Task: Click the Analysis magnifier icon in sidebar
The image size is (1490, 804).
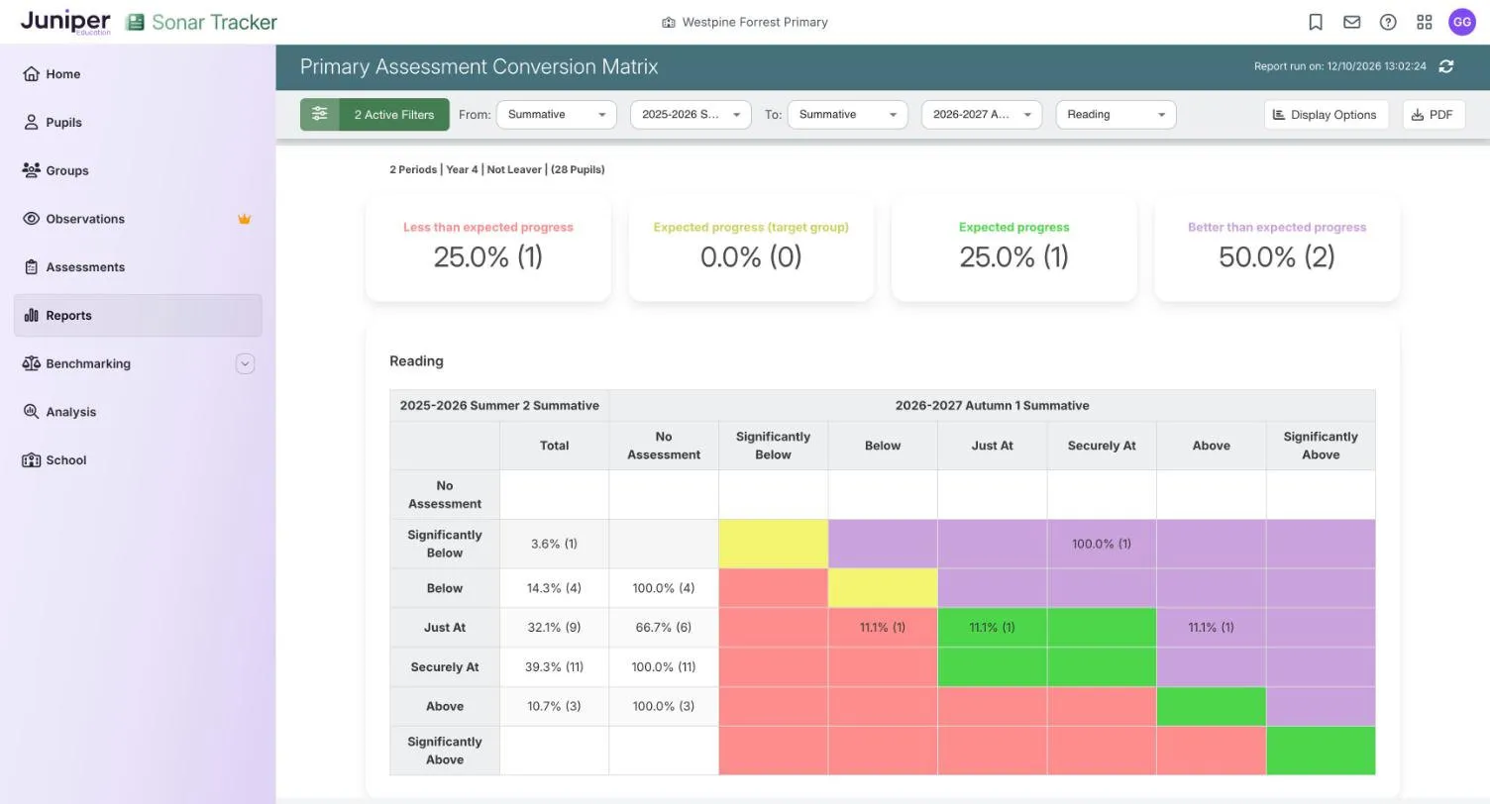Action: 31,412
